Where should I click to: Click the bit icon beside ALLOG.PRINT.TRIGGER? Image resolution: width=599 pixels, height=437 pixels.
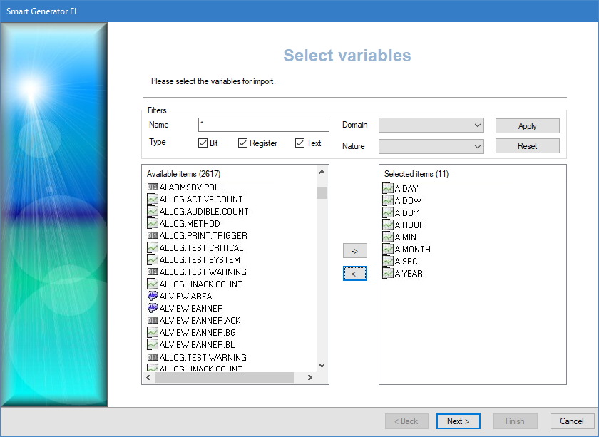coord(153,235)
